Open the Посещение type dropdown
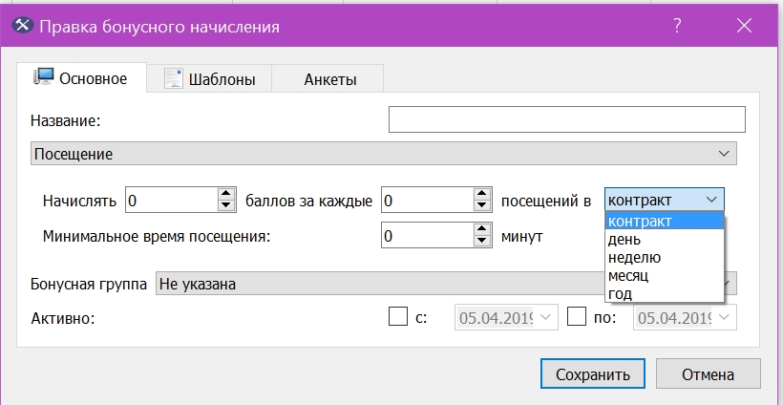This screenshot has width=783, height=405. [x=383, y=154]
